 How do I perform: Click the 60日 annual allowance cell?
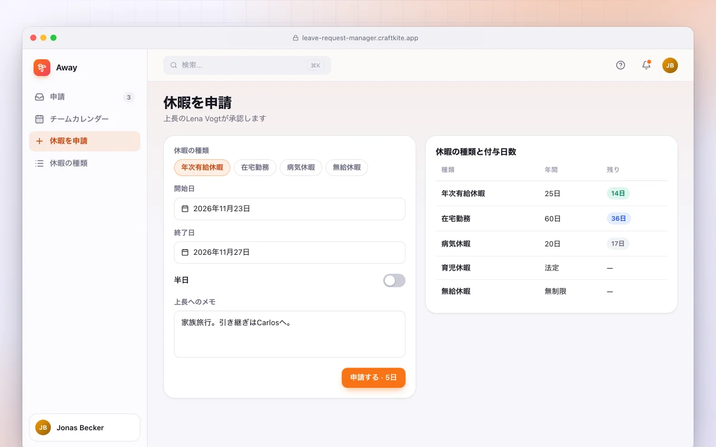(x=553, y=218)
